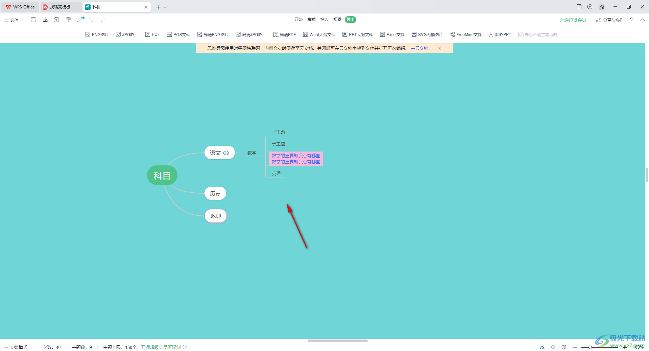Image resolution: width=649 pixels, height=351 pixels.
Task: Click the download icon beside save
Action: [x=45, y=20]
